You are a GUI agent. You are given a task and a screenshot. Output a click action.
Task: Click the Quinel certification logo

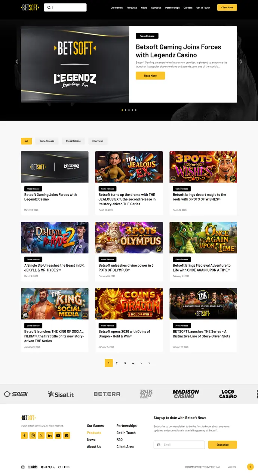coord(48,467)
